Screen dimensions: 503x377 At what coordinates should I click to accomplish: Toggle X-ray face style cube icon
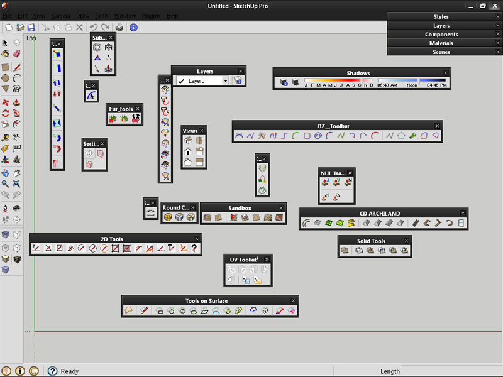[x=5, y=234]
